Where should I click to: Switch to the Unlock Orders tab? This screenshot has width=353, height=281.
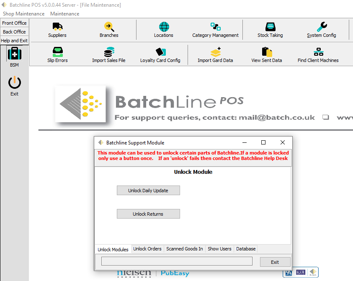pos(147,249)
